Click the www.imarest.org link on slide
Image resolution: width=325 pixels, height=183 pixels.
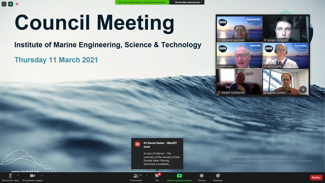25,171
